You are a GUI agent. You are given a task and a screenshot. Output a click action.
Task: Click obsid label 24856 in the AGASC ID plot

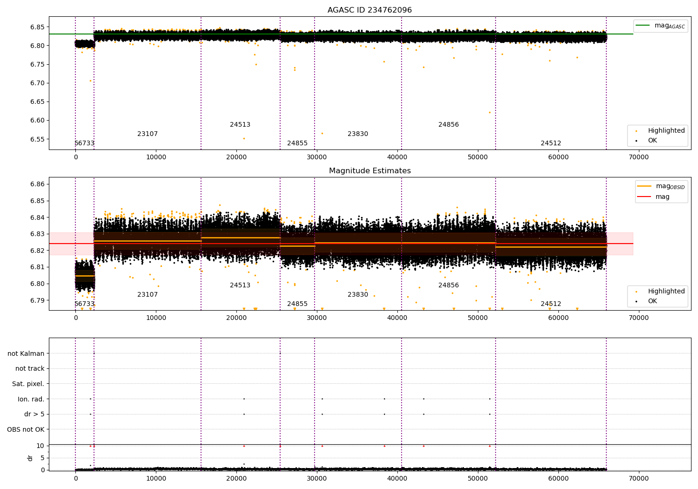449,125
